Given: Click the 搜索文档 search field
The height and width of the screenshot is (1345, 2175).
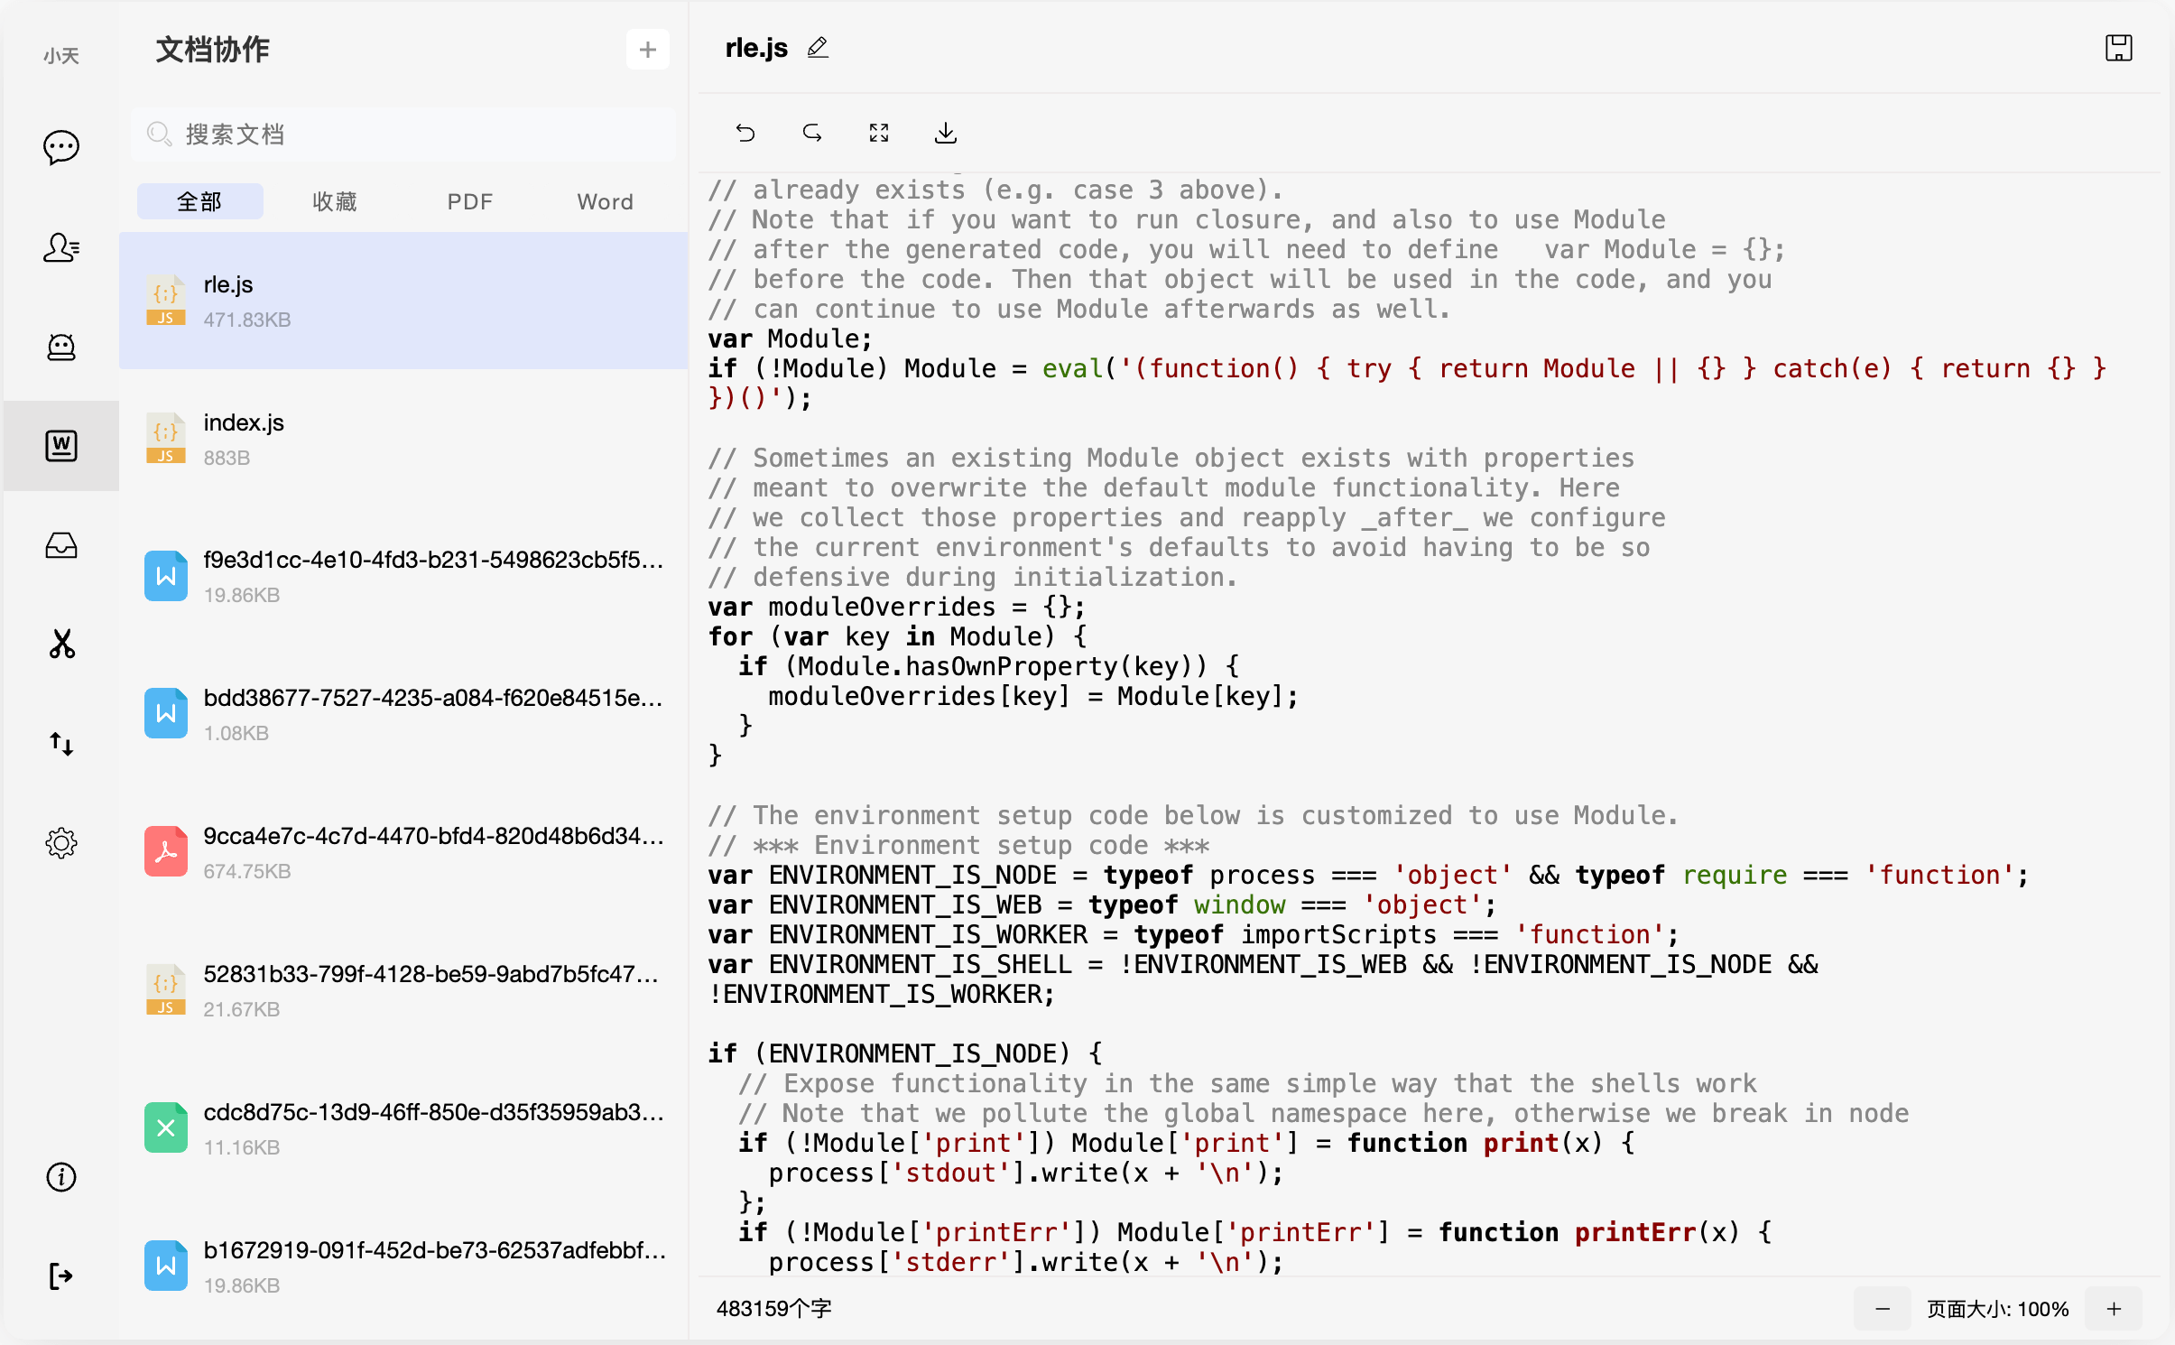Looking at the screenshot, I should click(403, 134).
